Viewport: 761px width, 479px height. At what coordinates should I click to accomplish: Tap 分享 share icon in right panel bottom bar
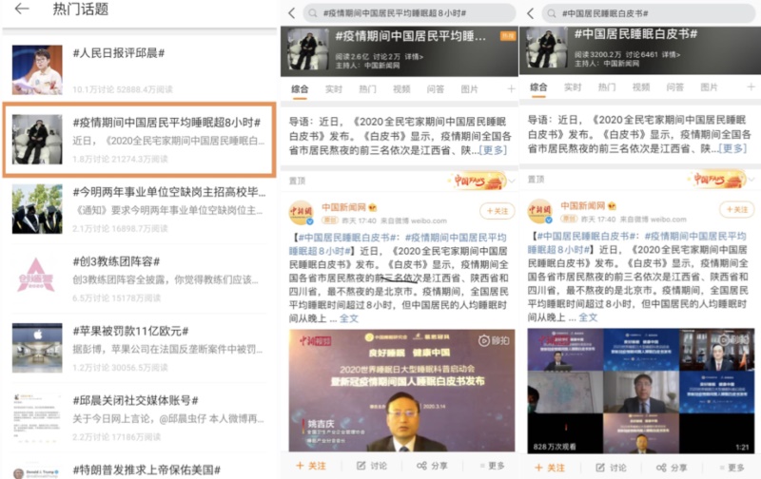tap(661, 468)
